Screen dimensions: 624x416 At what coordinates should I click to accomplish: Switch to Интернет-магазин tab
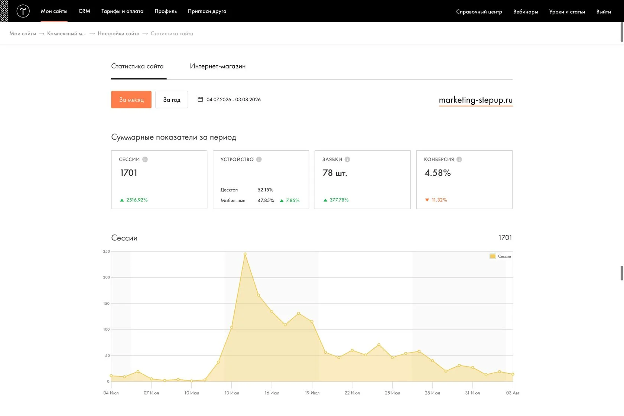point(218,66)
